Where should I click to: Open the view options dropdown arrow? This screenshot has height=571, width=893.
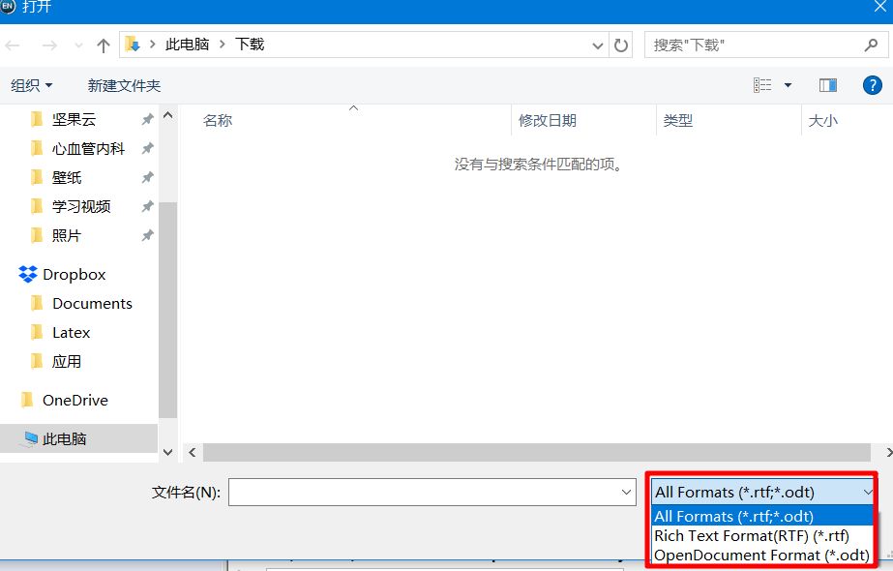788,85
